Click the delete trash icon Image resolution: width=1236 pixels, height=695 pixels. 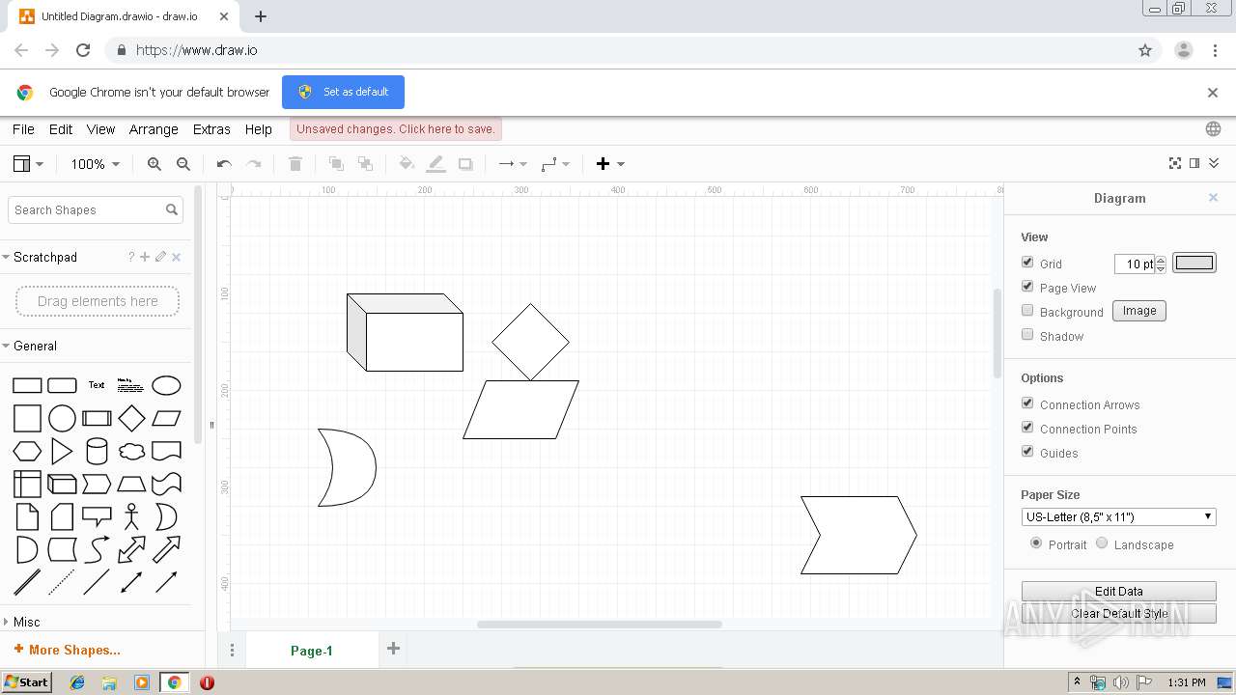coord(295,164)
